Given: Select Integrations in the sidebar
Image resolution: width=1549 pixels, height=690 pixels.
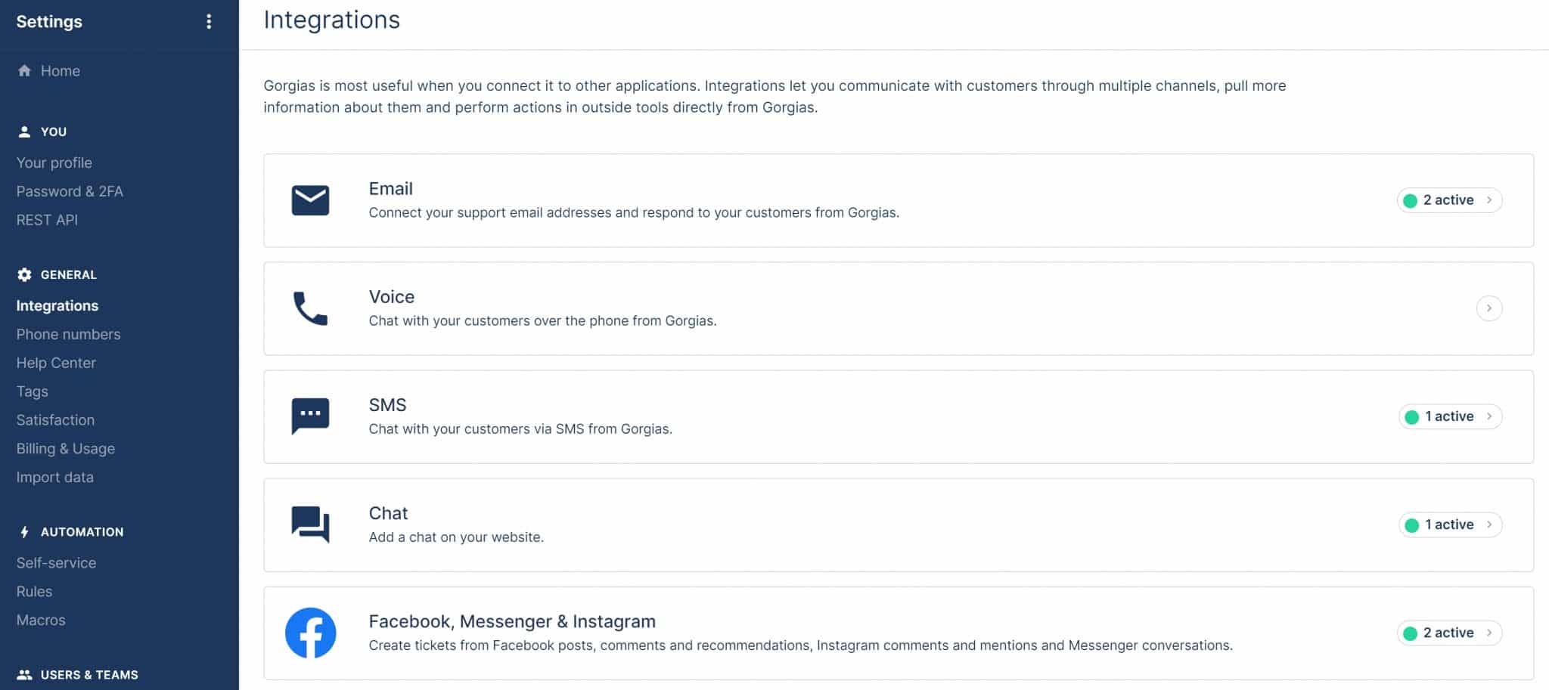Looking at the screenshot, I should [x=57, y=305].
